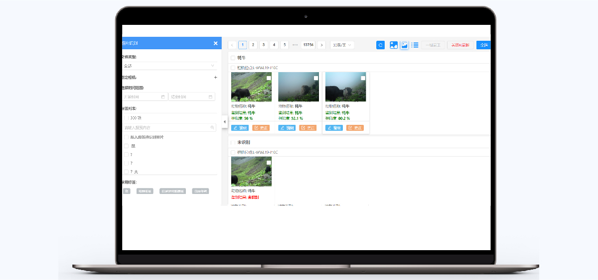Go to page 2
The image size is (598, 280).
coord(253,45)
